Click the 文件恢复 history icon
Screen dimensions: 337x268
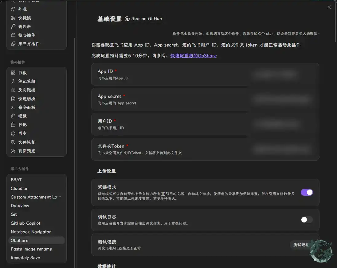pos(13,142)
